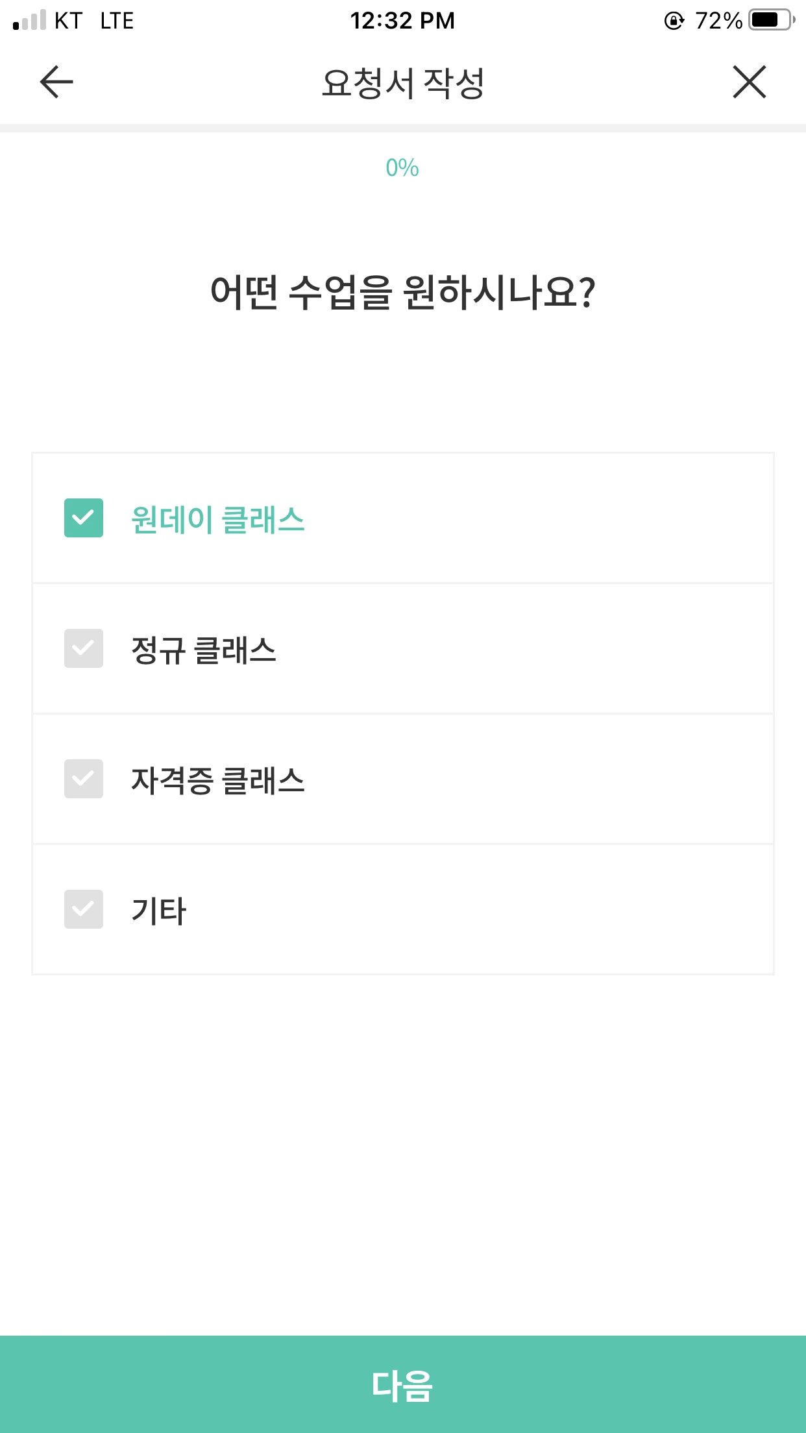Tap the battery icon in status bar
The image size is (806, 1433).
point(772,20)
